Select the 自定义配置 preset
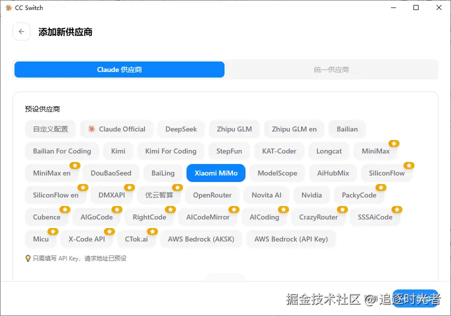This screenshot has height=316, width=451. (50, 129)
